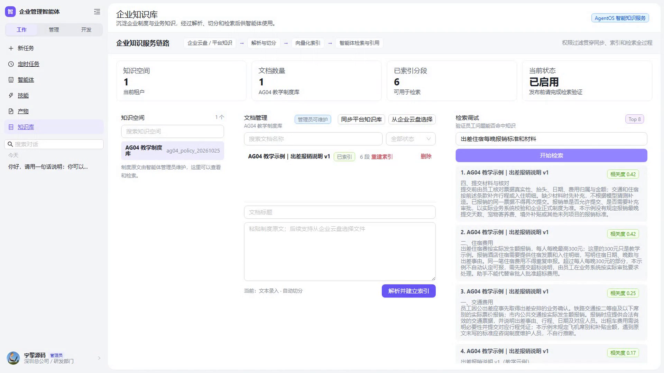
Task: Click 从企业云盘选择 button
Action: point(412,119)
